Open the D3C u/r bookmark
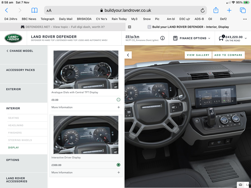Viewport: 251px width, 188px height. click(185, 19)
